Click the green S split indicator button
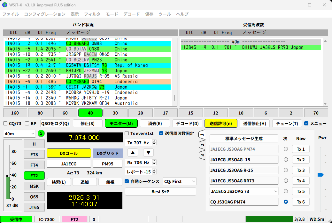Image resolution: width=332 pixels, height=223 pixels. (x=41, y=133)
